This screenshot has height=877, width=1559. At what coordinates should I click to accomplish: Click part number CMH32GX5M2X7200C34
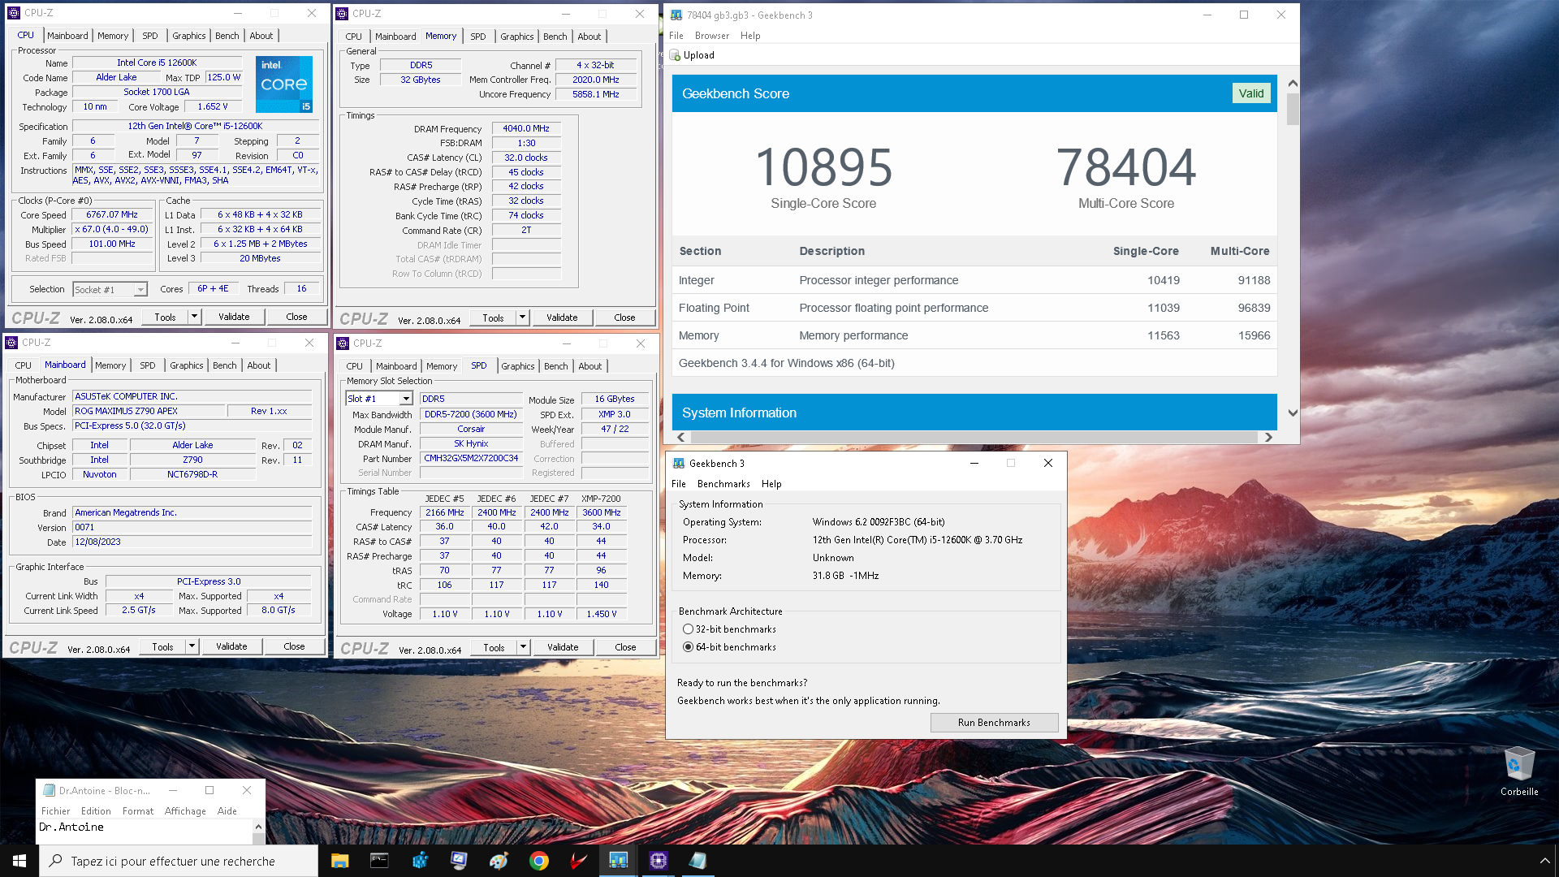tap(471, 458)
